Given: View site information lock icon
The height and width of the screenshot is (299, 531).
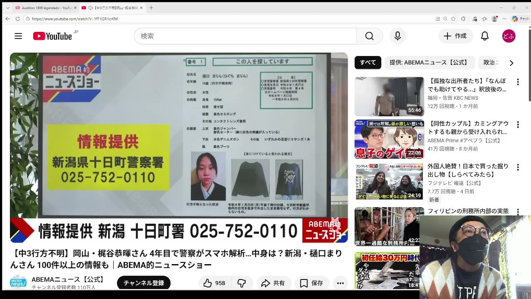Looking at the screenshot, I should point(27,19).
